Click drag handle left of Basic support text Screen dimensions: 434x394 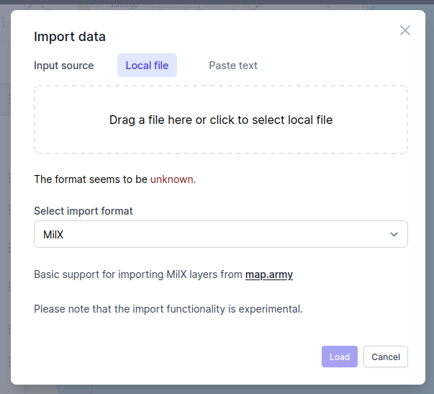(x=8, y=286)
